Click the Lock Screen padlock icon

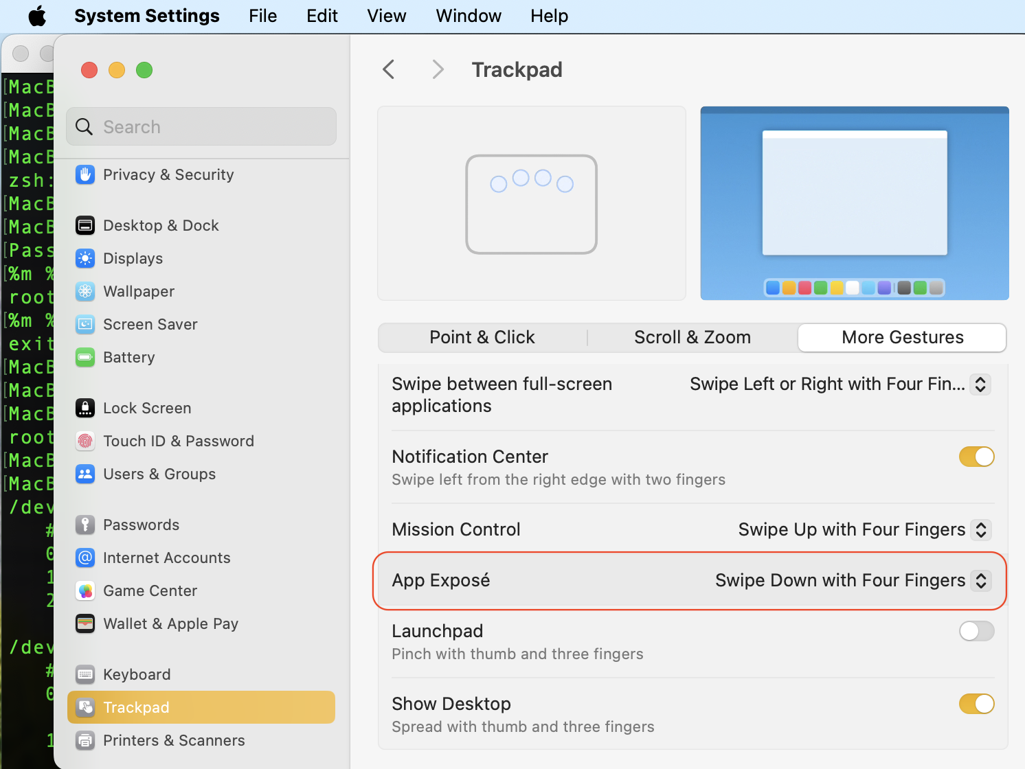(85, 408)
